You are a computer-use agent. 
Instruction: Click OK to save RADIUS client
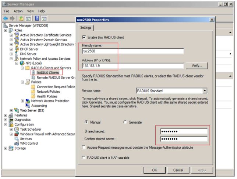click(154, 170)
